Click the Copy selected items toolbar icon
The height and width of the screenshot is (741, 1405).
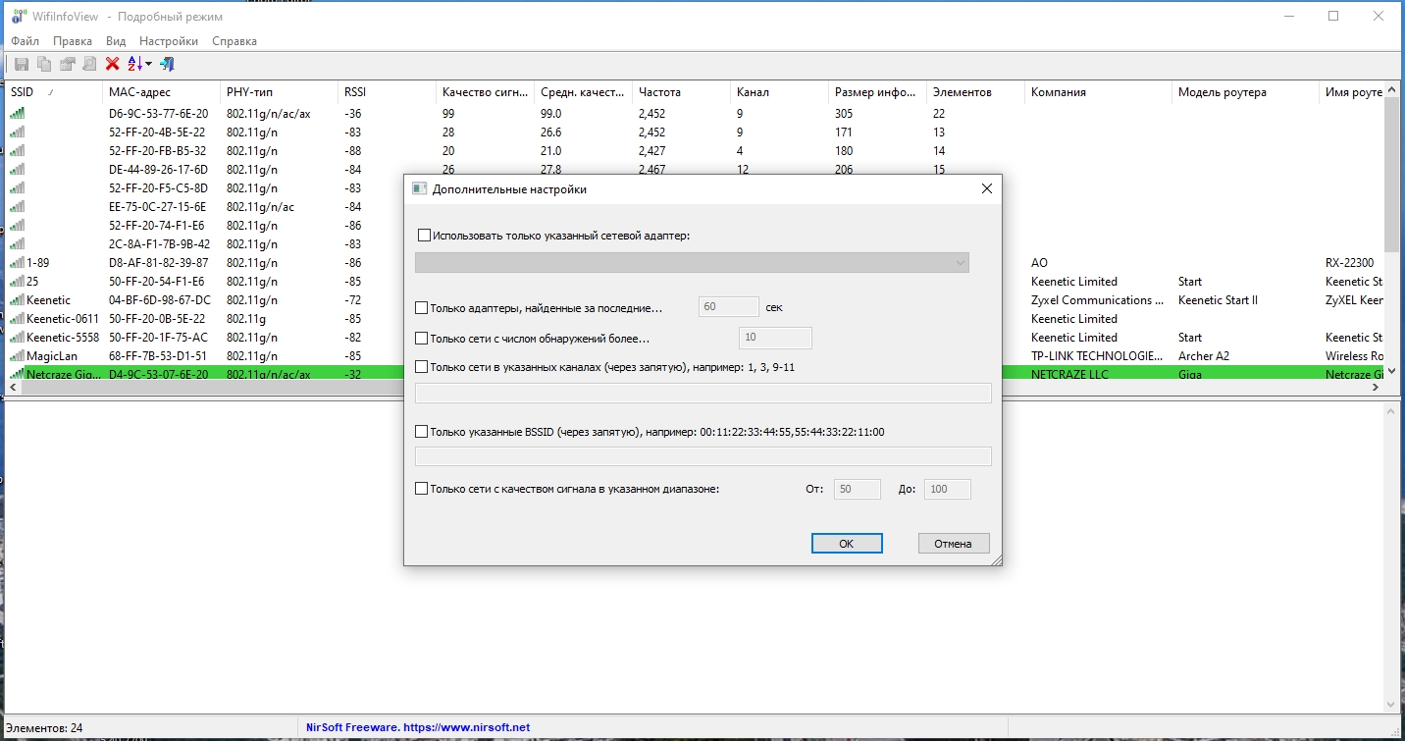tap(44, 64)
